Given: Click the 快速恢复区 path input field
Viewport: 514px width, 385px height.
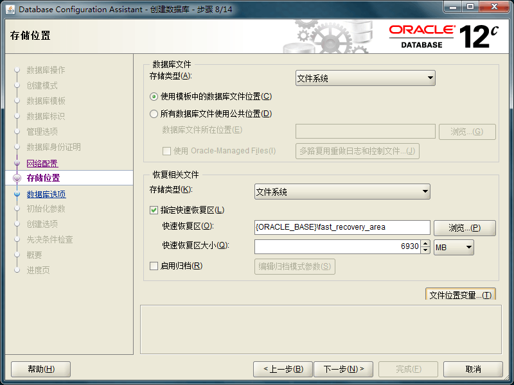Looking at the screenshot, I should pos(342,227).
